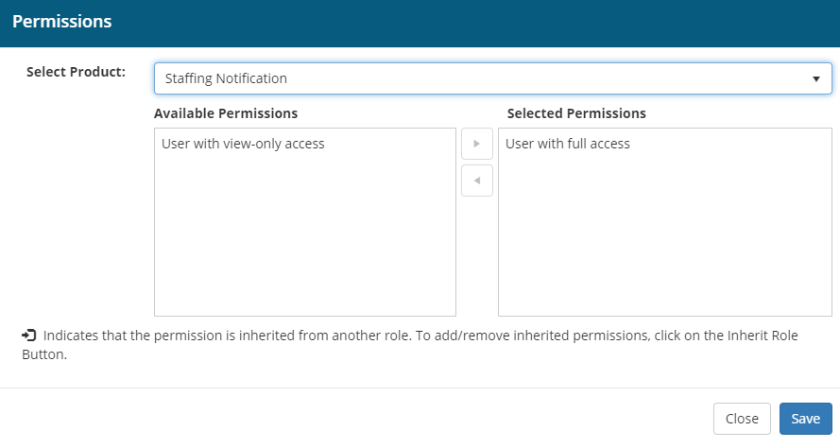Click the Select Product dropdown arrow
The width and height of the screenshot is (840, 448).
(815, 78)
